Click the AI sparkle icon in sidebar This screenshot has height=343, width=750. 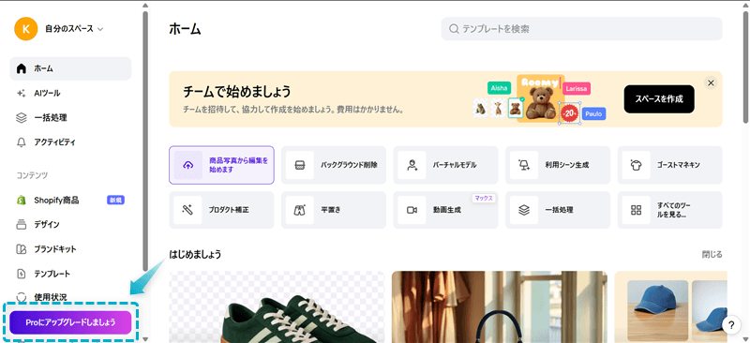[21, 94]
